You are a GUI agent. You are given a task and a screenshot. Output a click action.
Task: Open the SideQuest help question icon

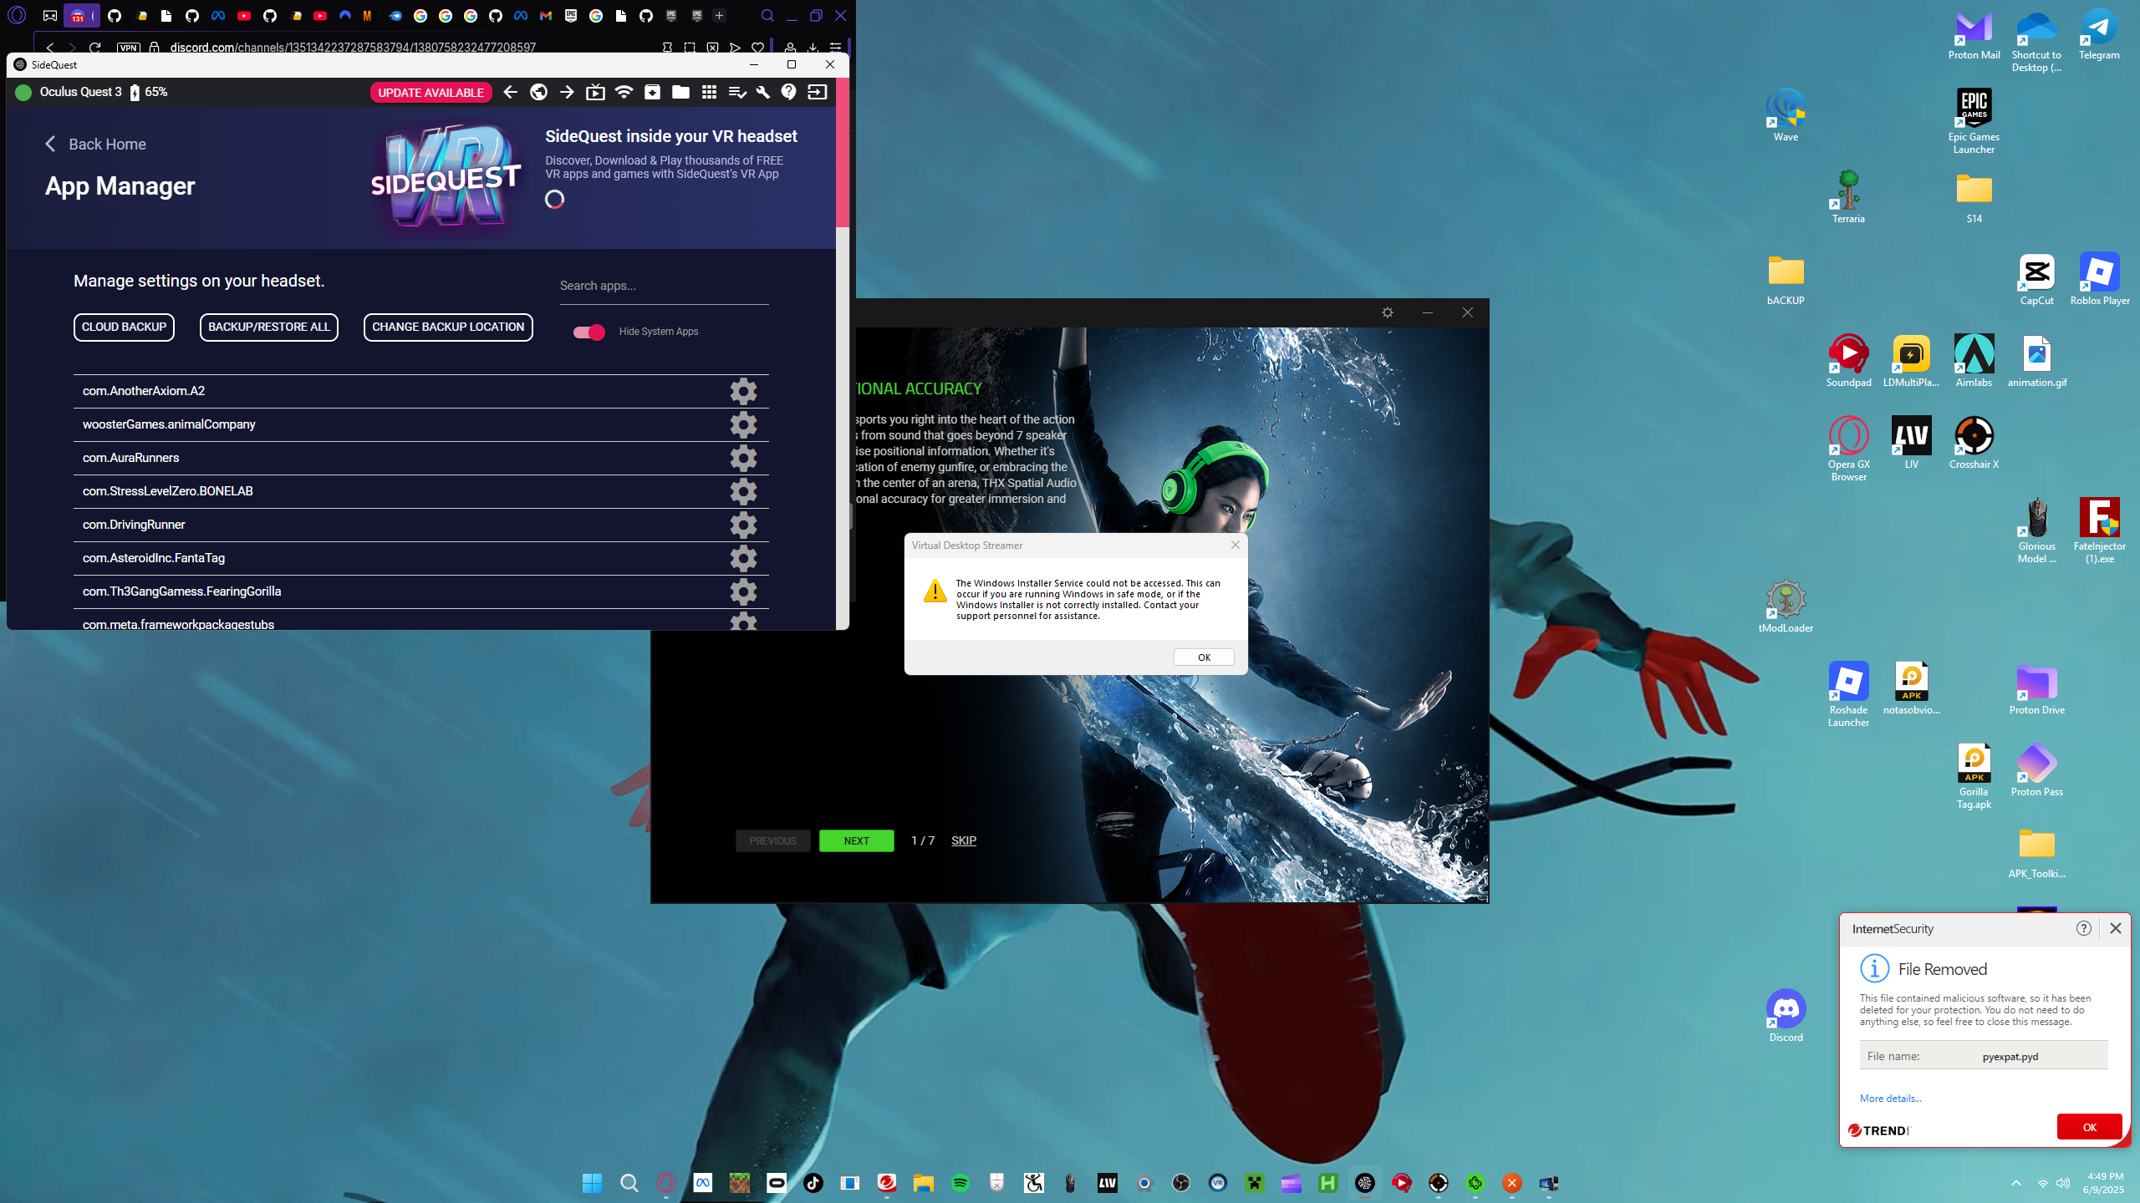[788, 92]
